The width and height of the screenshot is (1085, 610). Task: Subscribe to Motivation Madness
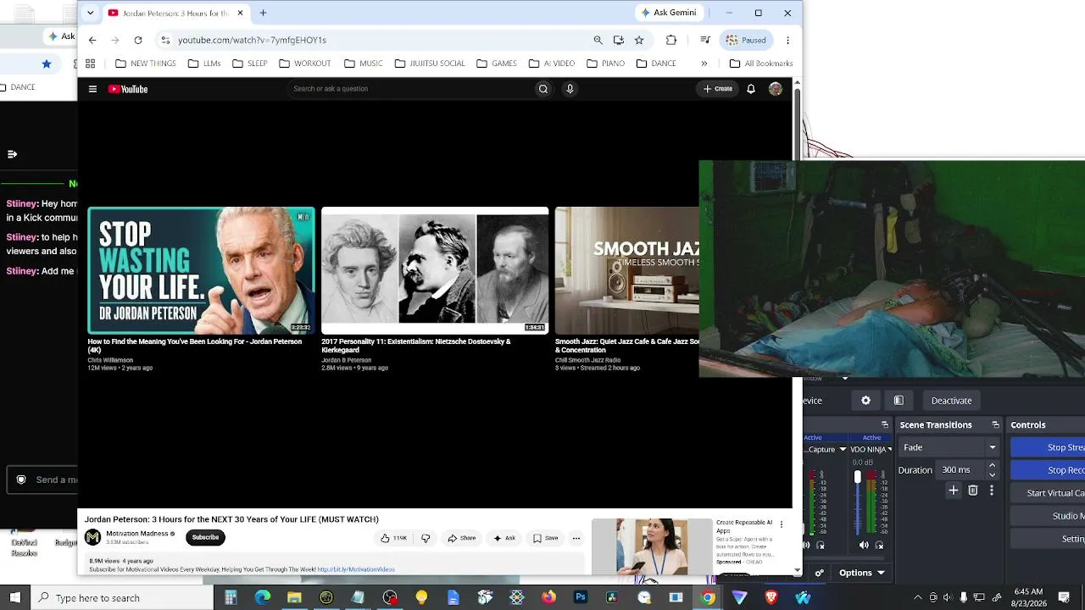[205, 537]
